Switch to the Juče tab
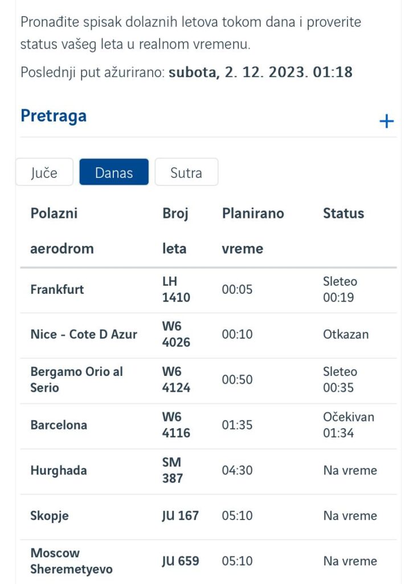The height and width of the screenshot is (584, 417). (44, 172)
